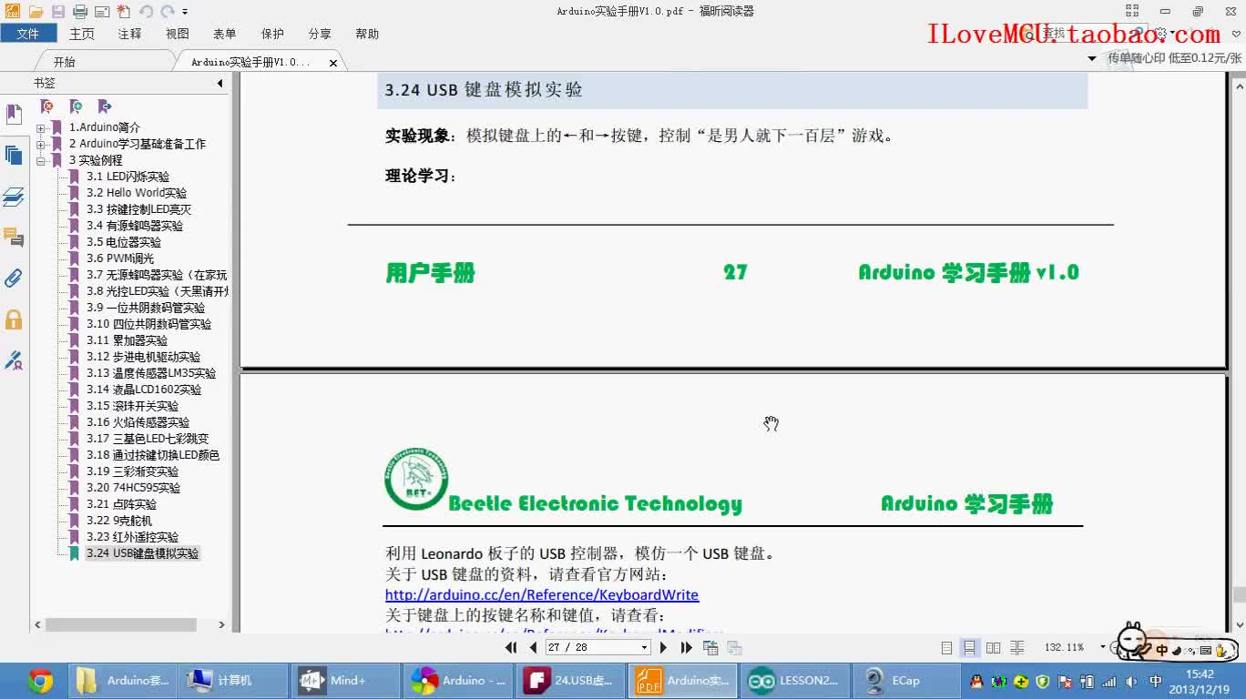Close the Arduino实验手册V1.0 document tab
This screenshot has width=1246, height=699.
click(x=333, y=63)
